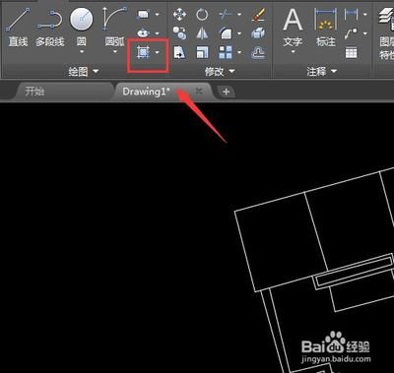The image size is (394, 373).
Task: Select the Move tool in 修改 panel
Action: tap(179, 15)
